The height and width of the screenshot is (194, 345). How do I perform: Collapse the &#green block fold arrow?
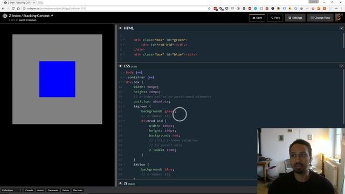[x=124, y=107]
